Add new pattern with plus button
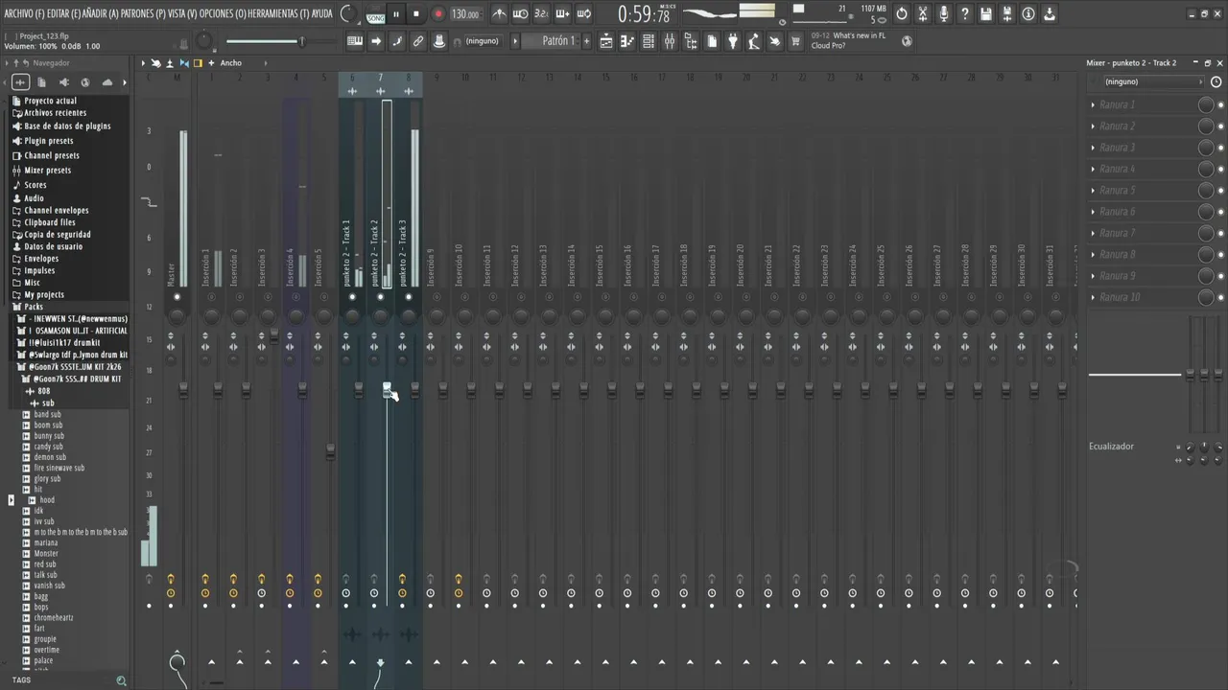 [x=587, y=41]
